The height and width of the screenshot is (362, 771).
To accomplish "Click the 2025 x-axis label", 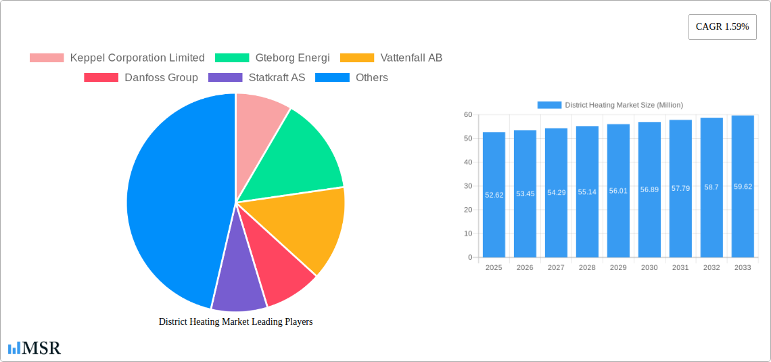I will tap(494, 268).
